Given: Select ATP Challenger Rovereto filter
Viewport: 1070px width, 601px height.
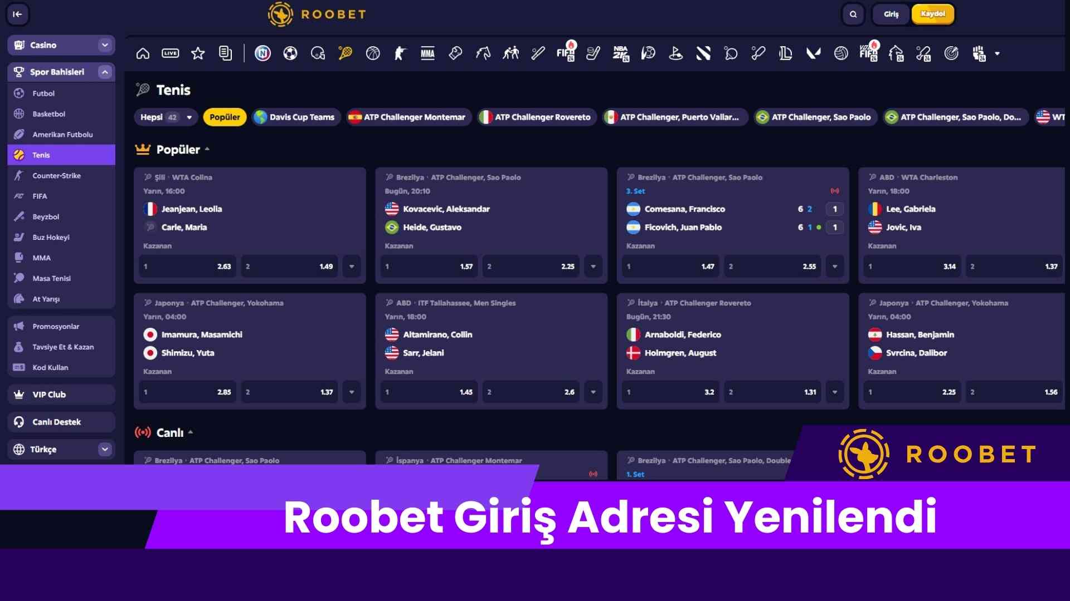Looking at the screenshot, I should pyautogui.click(x=537, y=117).
